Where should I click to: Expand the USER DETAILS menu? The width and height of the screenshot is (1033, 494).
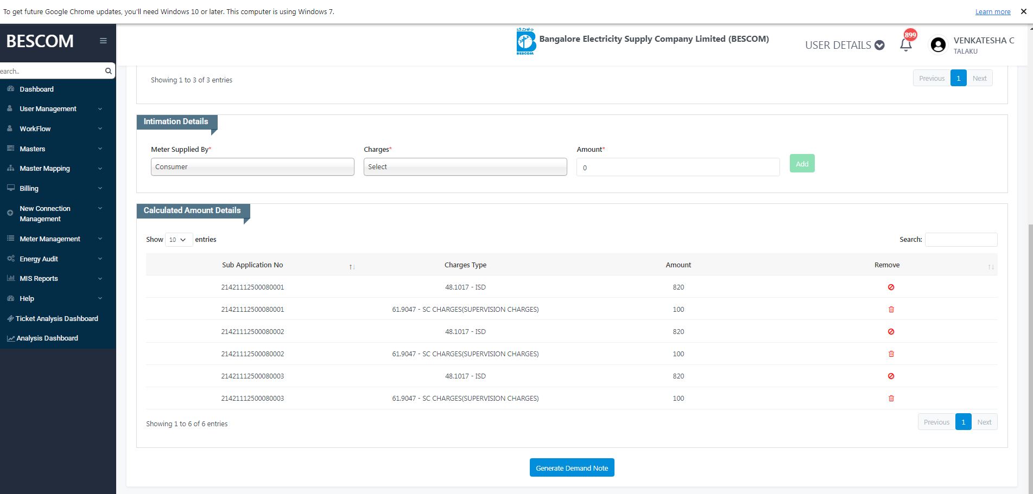click(x=844, y=46)
